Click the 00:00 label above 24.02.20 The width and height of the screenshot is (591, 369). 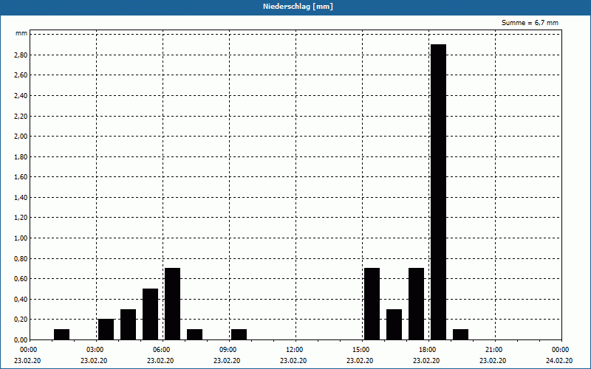(x=561, y=350)
